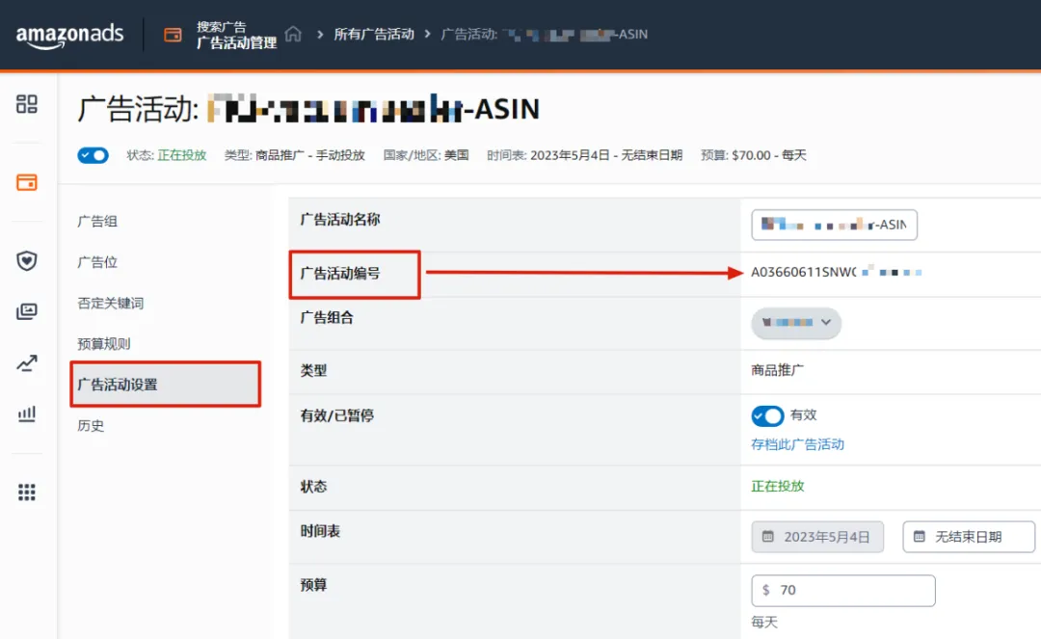The image size is (1041, 639).
Task: Open the 否定关键词 tab
Action: tap(111, 304)
